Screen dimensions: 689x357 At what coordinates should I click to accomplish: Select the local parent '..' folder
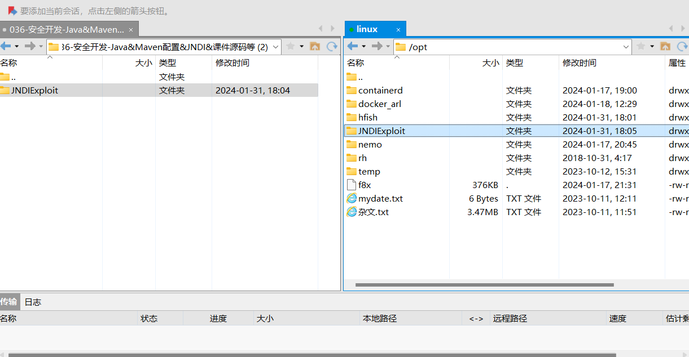(159, 77)
